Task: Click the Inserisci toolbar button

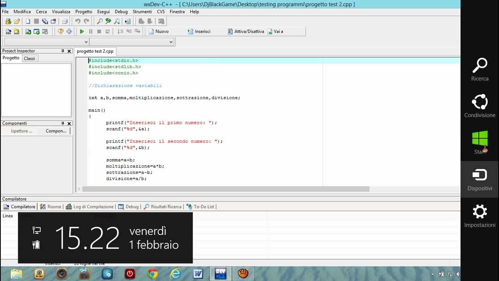Action: [x=199, y=32]
